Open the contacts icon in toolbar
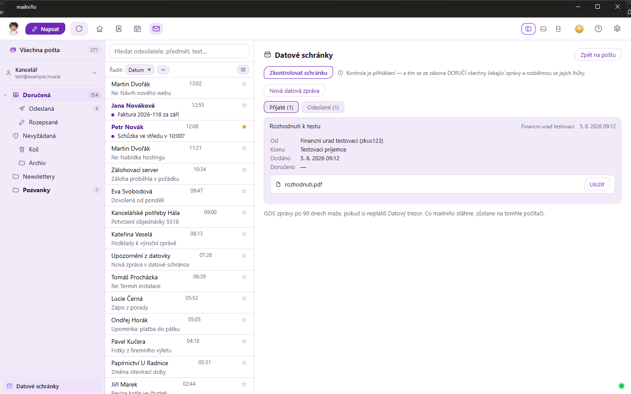This screenshot has width=631, height=394. pos(118,29)
